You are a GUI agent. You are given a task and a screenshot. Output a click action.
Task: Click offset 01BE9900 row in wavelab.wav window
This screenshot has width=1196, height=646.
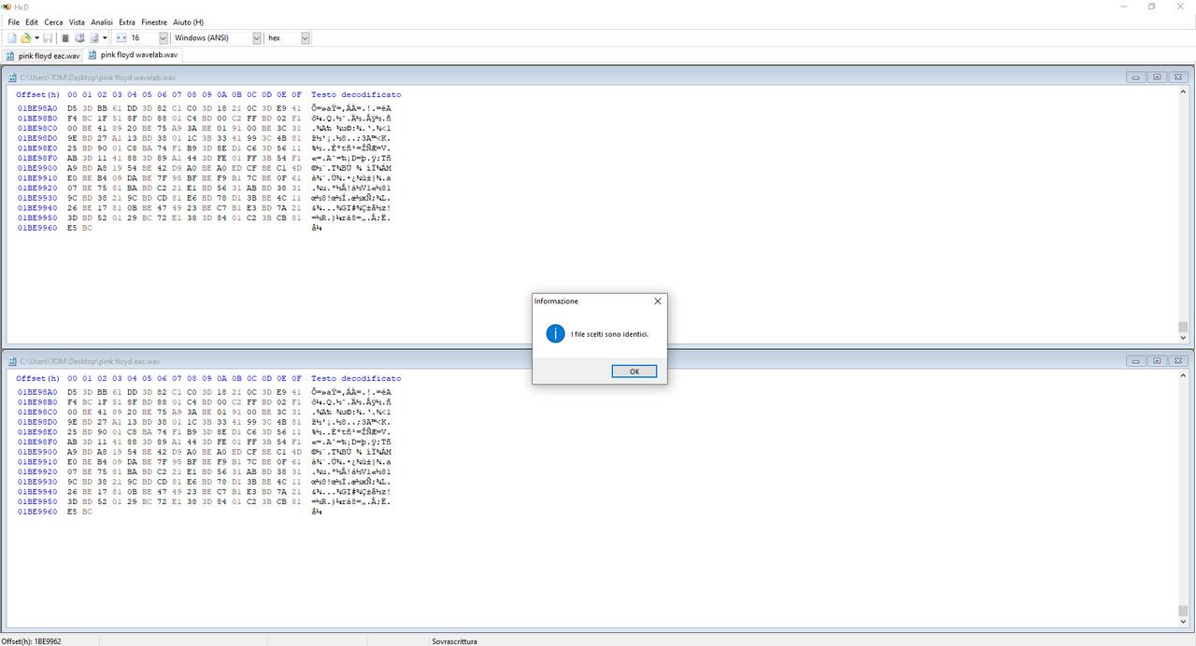[x=37, y=168]
